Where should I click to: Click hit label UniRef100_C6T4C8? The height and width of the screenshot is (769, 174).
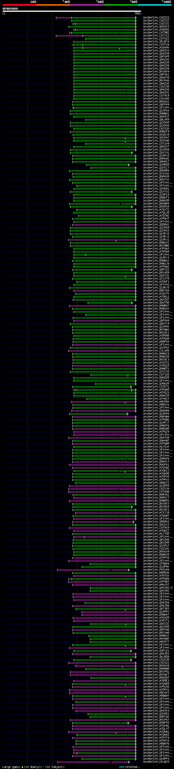[156, 96]
